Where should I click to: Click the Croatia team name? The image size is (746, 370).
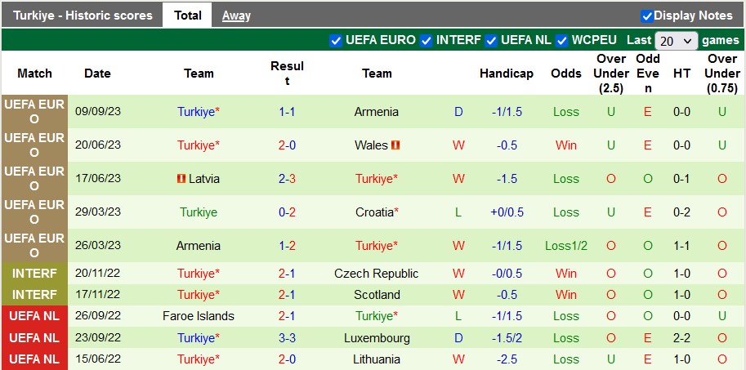pyautogui.click(x=374, y=212)
